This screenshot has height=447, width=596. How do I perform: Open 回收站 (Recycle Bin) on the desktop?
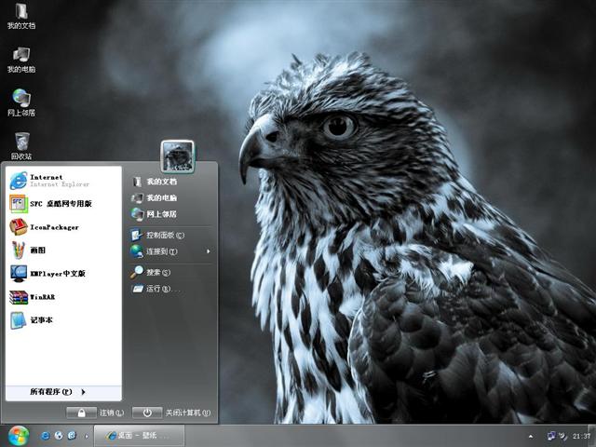(21, 142)
